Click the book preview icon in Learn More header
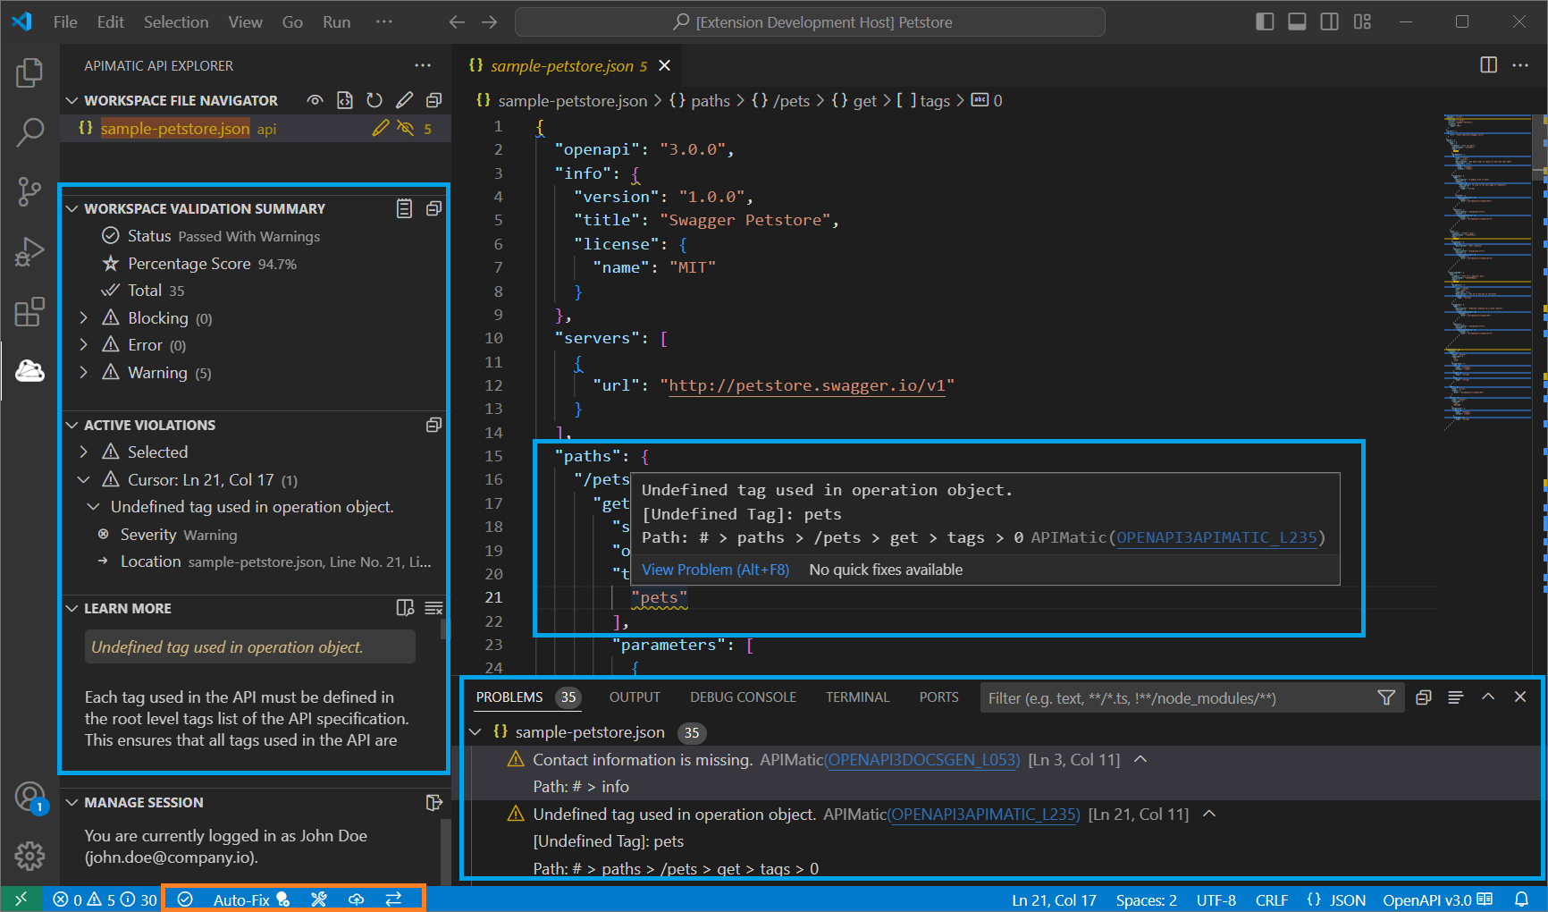1548x912 pixels. (405, 608)
